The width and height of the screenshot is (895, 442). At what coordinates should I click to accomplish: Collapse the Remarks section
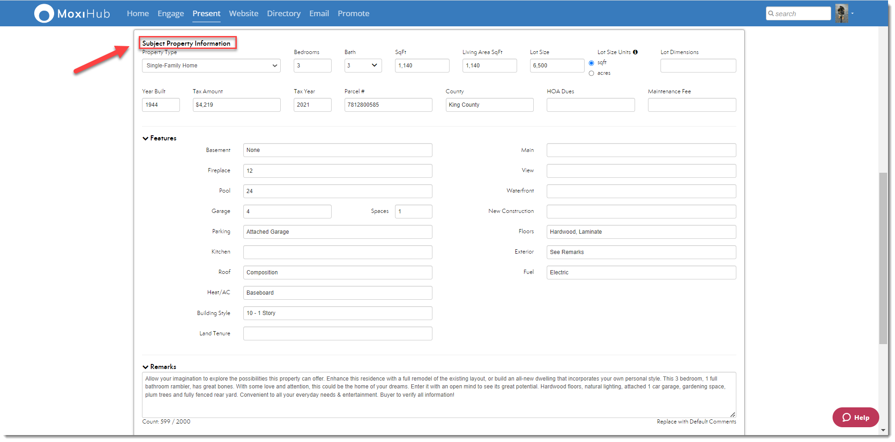pos(145,367)
